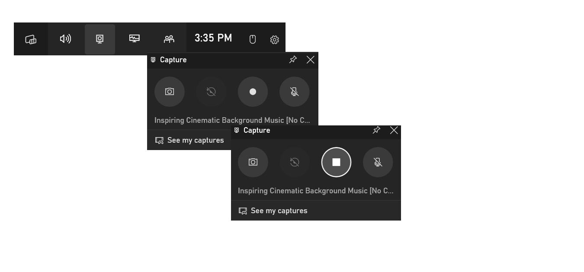The image size is (584, 272).
Task: Take screenshot in upper Capture window
Action: coord(170,92)
